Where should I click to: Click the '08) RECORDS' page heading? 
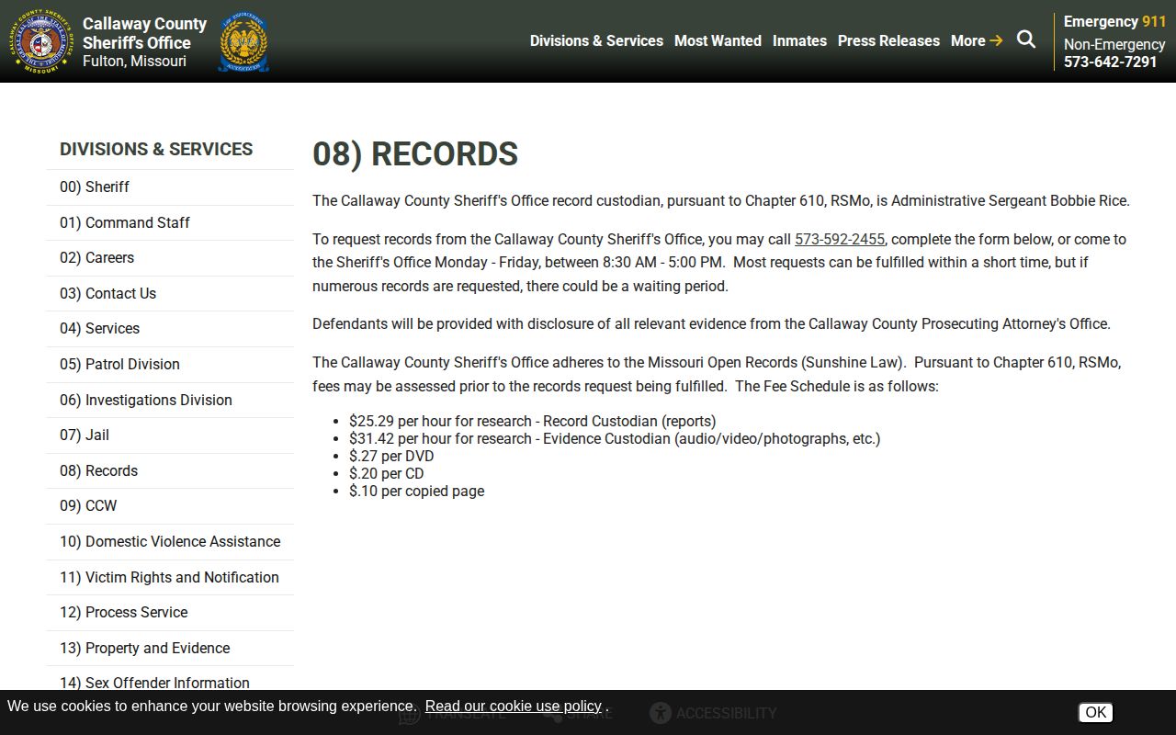click(415, 154)
